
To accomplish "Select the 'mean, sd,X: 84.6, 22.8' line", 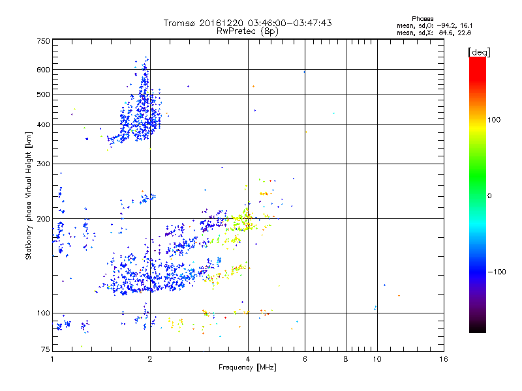I will [434, 33].
